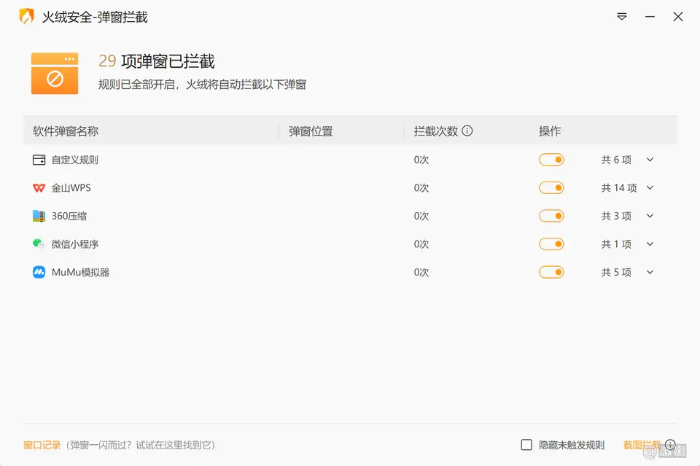Screen dimensions: 700x466
Task: Click the 弹窗位置 column header
Action: pyautogui.click(x=311, y=131)
